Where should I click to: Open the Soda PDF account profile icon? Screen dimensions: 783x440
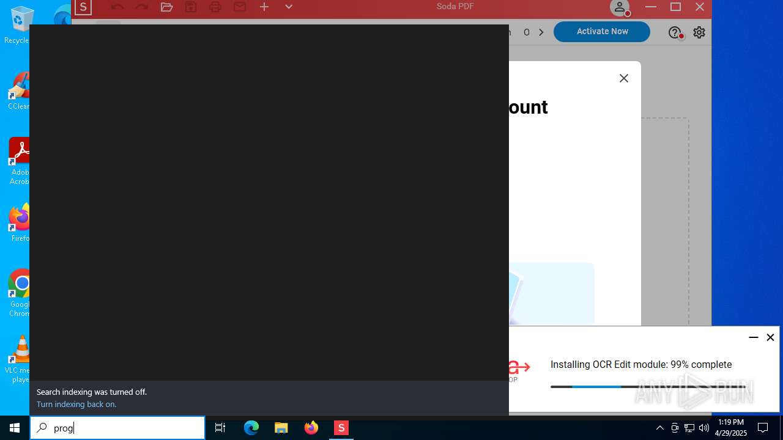[620, 7]
